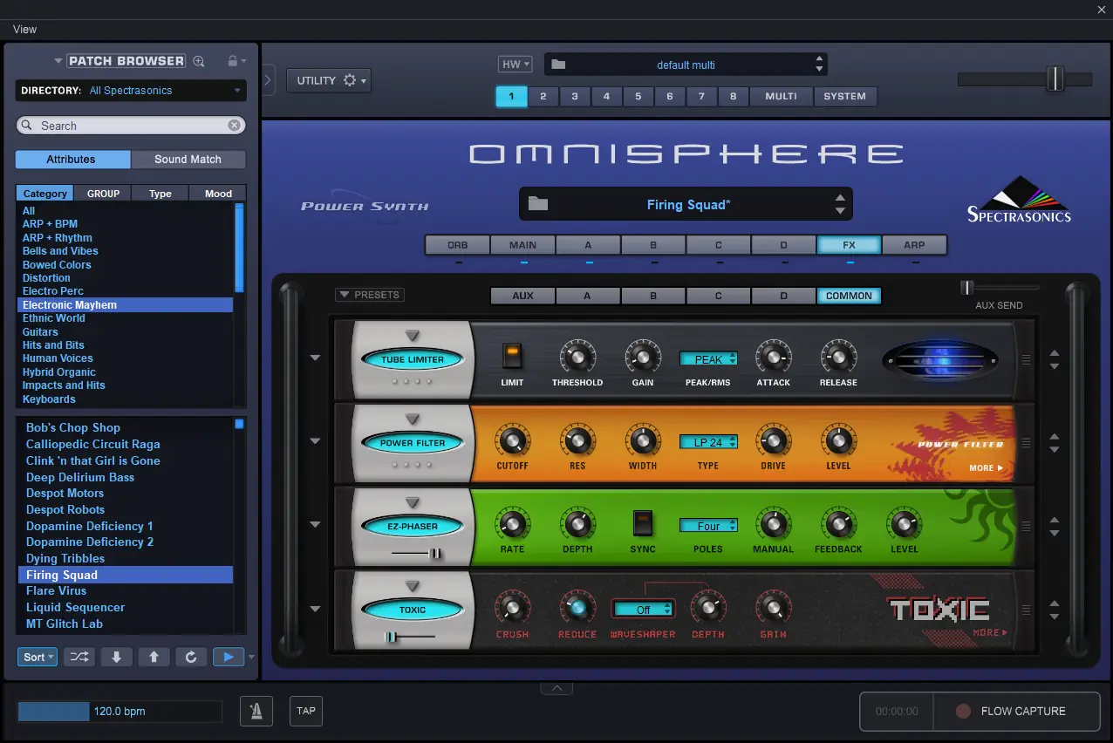Click MORE on the Power Filter

(x=986, y=468)
